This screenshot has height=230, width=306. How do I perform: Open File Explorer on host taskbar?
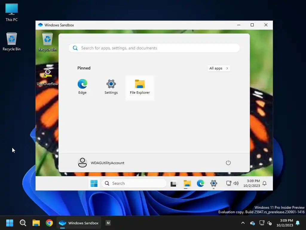(x=36, y=223)
